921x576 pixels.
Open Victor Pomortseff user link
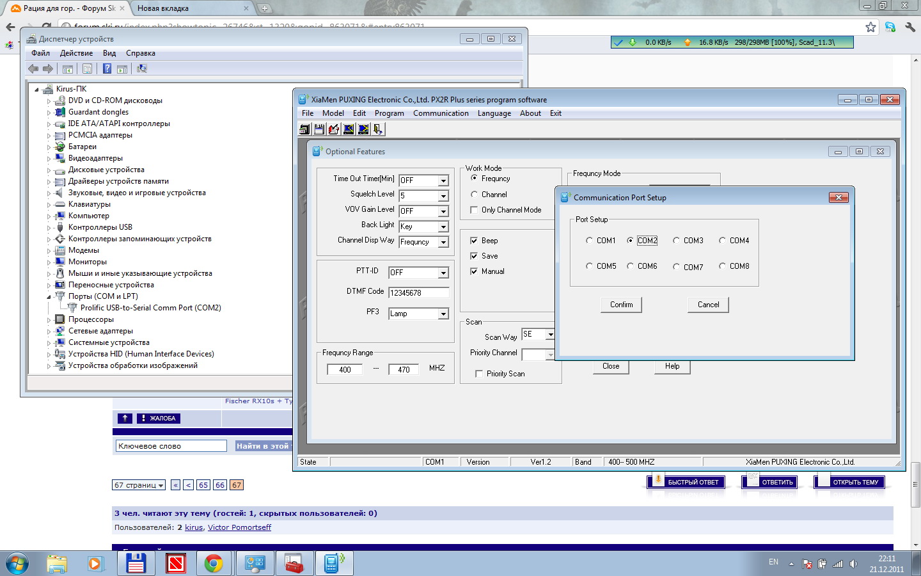click(239, 527)
